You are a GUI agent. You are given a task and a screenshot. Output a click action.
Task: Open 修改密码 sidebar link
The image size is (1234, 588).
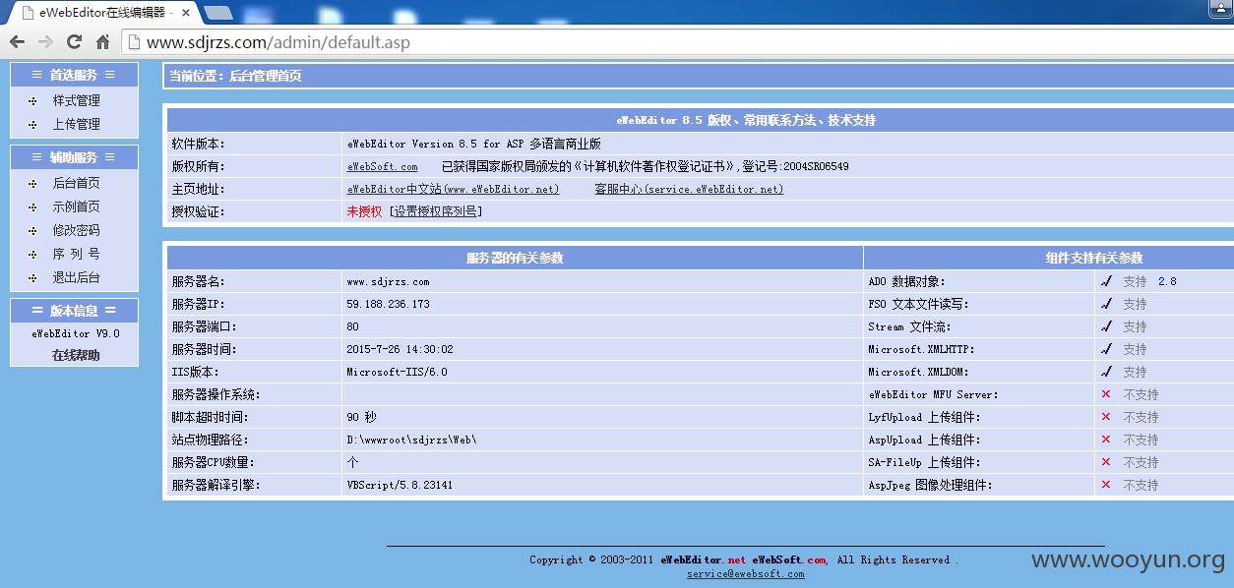(76, 230)
